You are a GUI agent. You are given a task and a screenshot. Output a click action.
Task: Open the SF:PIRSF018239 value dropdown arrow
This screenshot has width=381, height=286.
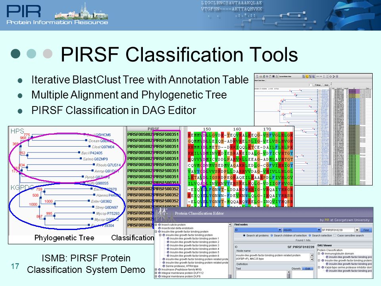pos(357,230)
